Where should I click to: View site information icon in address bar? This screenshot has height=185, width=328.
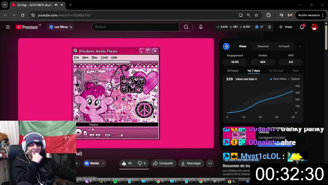pos(33,15)
